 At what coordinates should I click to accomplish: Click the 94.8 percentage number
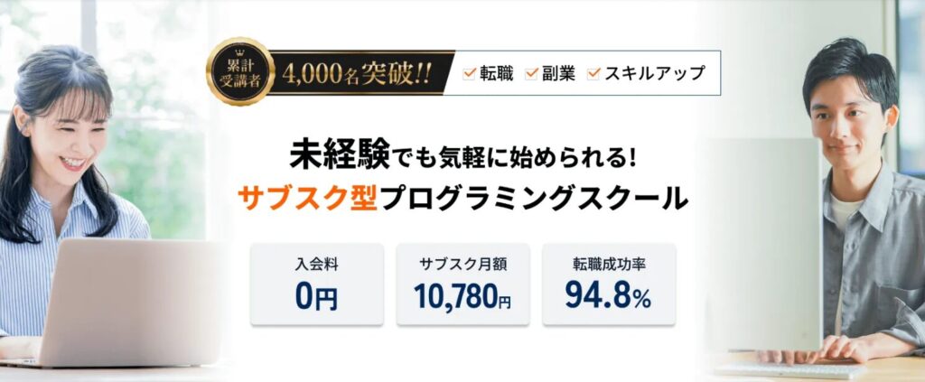pyautogui.click(x=598, y=295)
